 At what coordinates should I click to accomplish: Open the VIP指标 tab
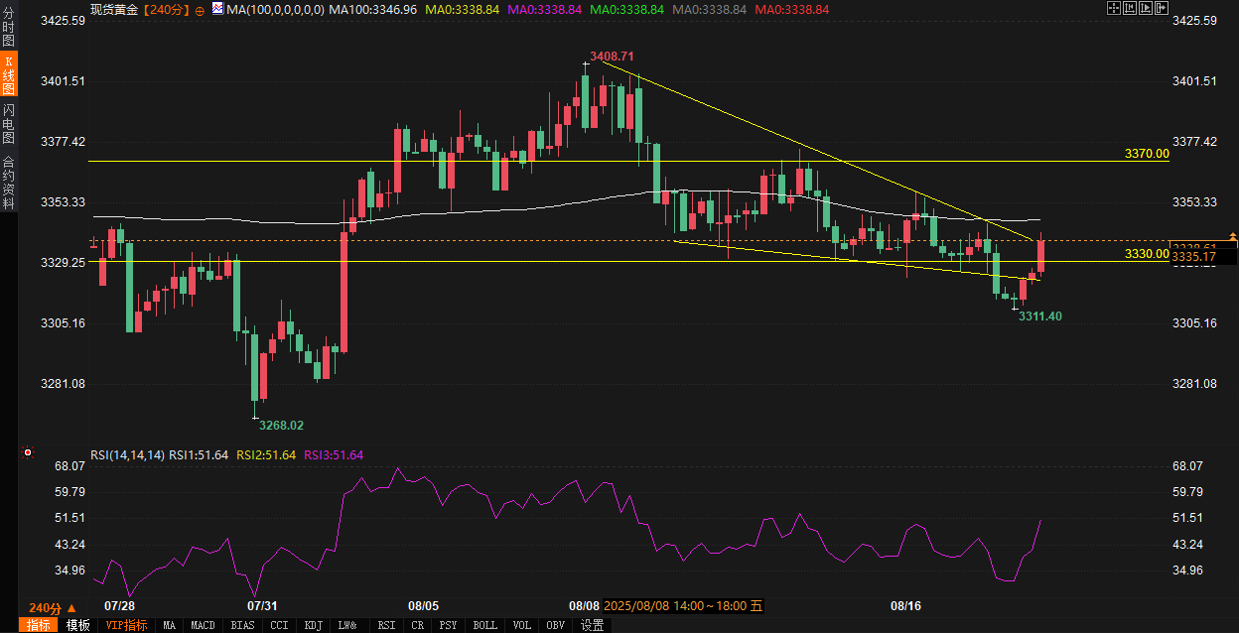126,625
